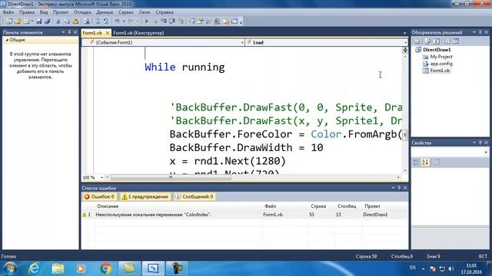
Task: Click Refresh icon in Solution Explorer toolbar
Action: [437, 41]
